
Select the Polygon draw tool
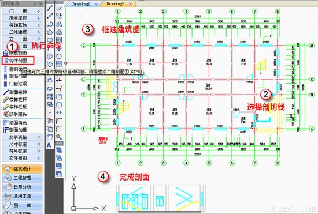50,32
